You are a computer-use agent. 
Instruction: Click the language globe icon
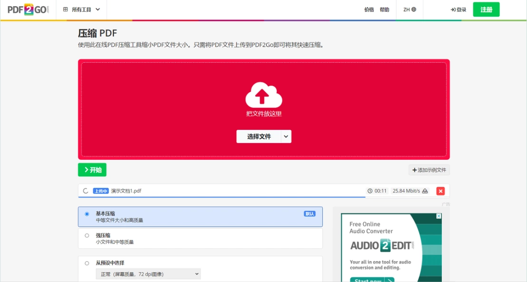[414, 10]
